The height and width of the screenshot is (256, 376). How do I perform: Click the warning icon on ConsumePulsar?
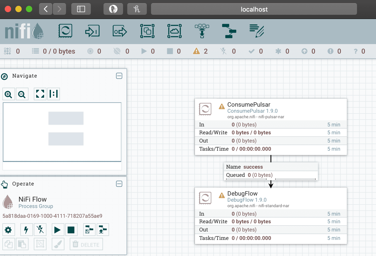pos(222,107)
